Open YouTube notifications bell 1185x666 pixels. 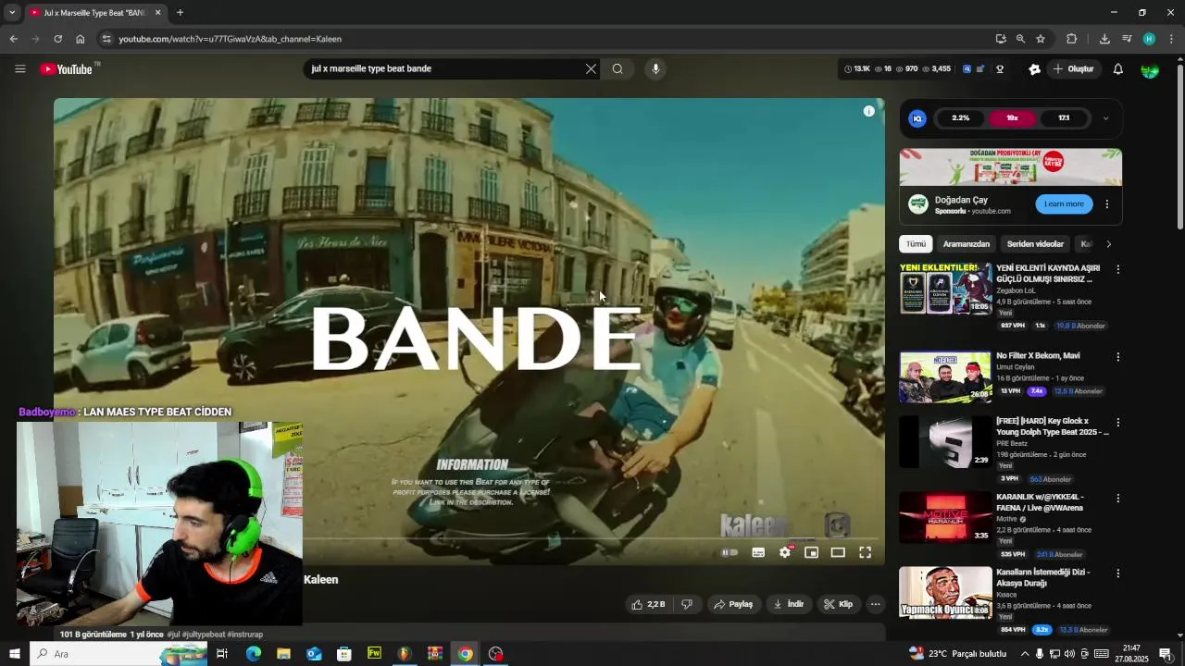(x=1117, y=68)
